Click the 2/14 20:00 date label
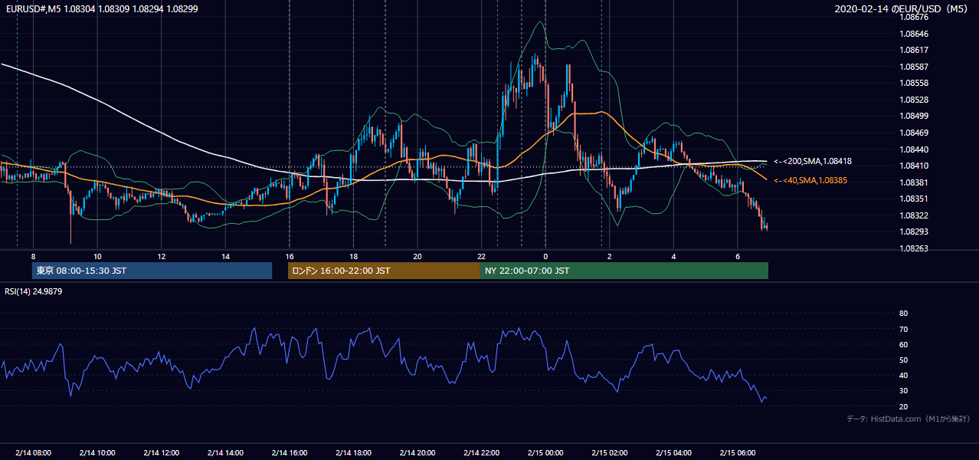Screen dimensions: 979x460 [x=417, y=452]
